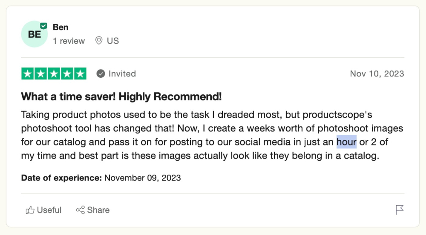Flag this review with the flag icon
Screen dimensions: 426x235
click(x=400, y=210)
